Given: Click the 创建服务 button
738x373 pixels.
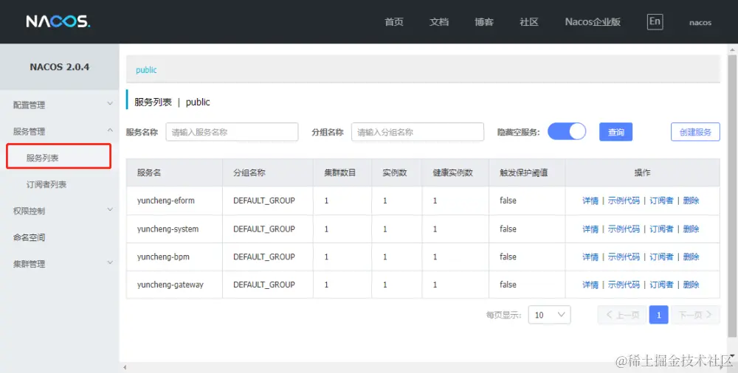Looking at the screenshot, I should 695,132.
